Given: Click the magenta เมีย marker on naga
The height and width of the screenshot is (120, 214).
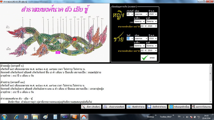Looking at the screenshot, I should (58, 53).
